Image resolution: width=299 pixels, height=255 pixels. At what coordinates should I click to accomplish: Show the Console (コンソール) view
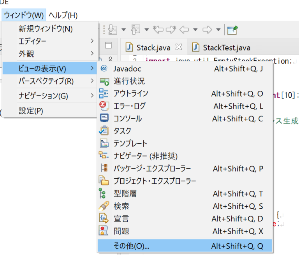(x=127, y=119)
